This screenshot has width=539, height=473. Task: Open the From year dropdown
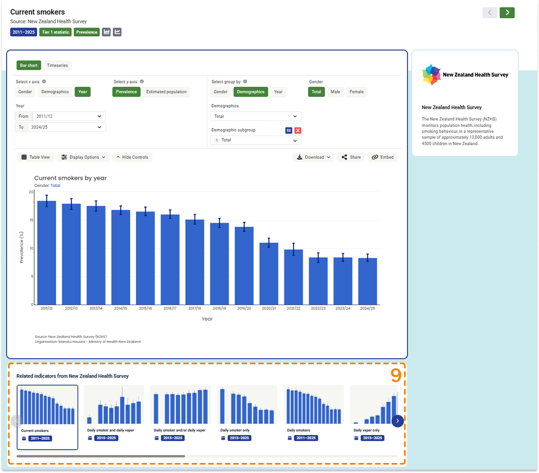[x=68, y=116]
